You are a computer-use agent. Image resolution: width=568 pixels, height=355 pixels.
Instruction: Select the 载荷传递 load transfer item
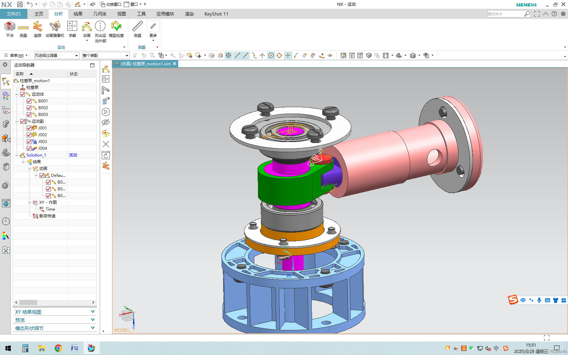(47, 216)
